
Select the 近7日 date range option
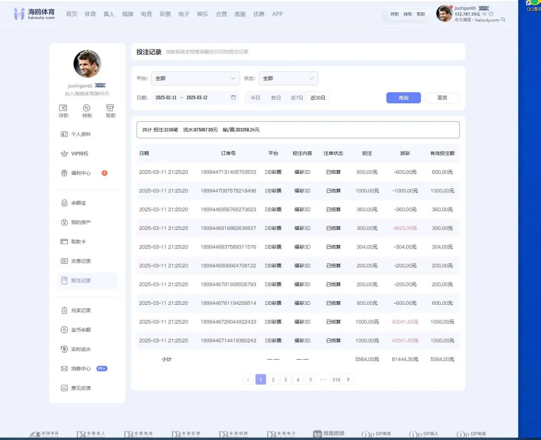297,98
